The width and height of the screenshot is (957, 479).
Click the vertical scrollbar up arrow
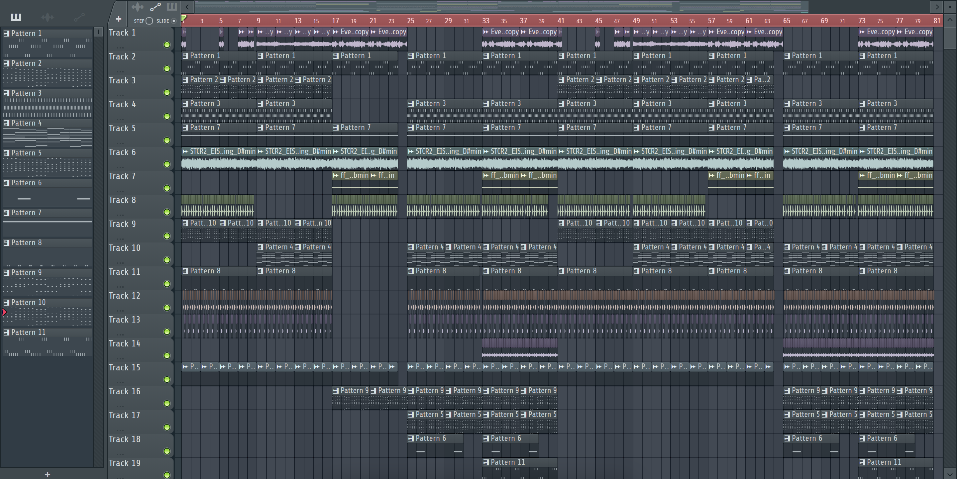coord(950,20)
